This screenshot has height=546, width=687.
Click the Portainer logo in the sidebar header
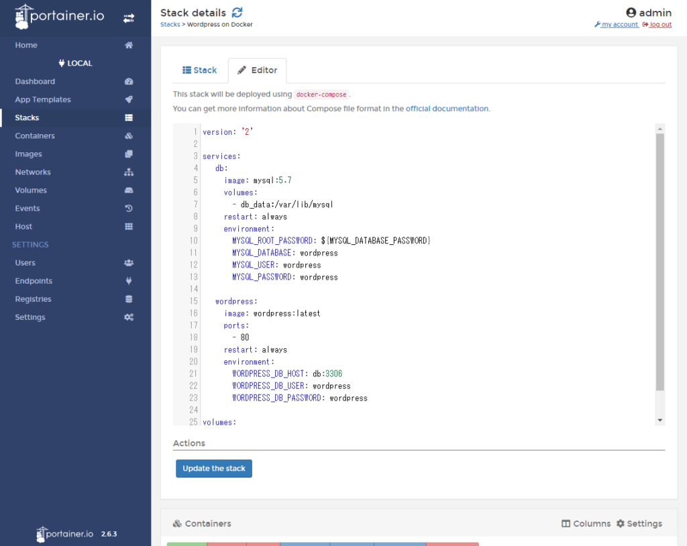point(60,17)
